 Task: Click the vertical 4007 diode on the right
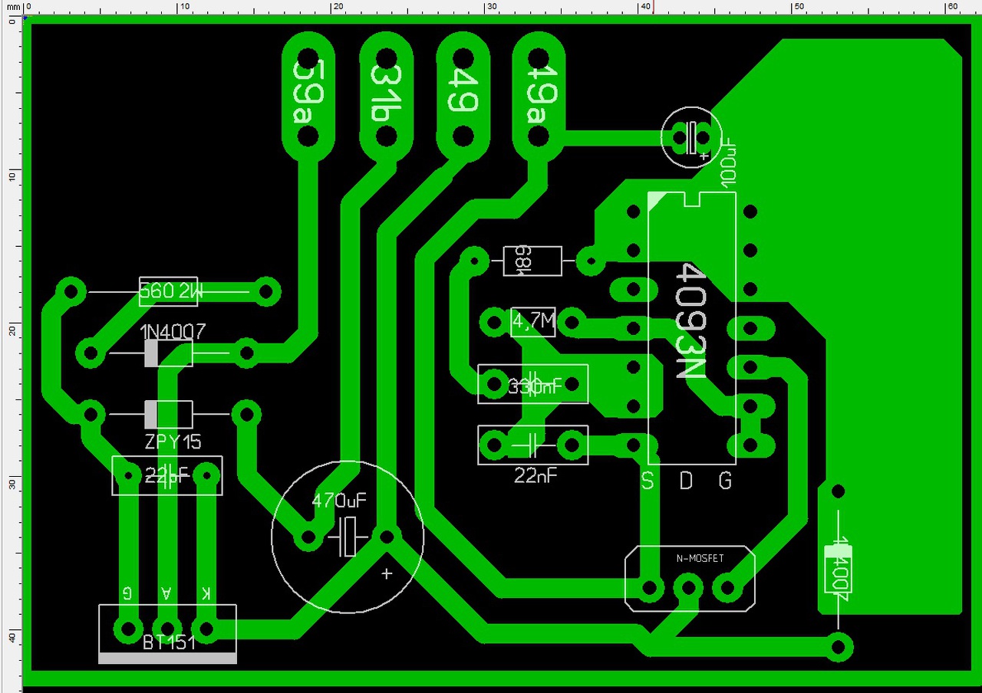838,569
